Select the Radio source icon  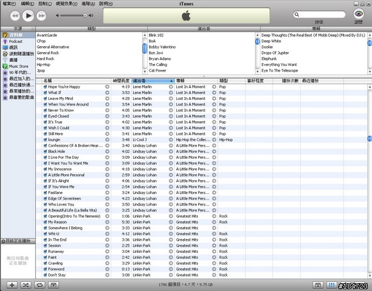coord(5,60)
